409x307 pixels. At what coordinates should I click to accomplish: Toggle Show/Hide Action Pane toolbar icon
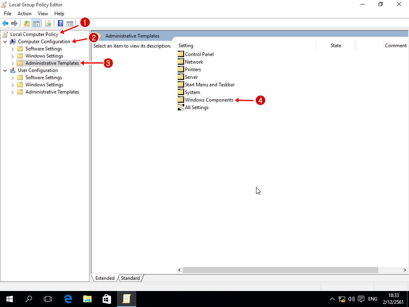click(70, 24)
